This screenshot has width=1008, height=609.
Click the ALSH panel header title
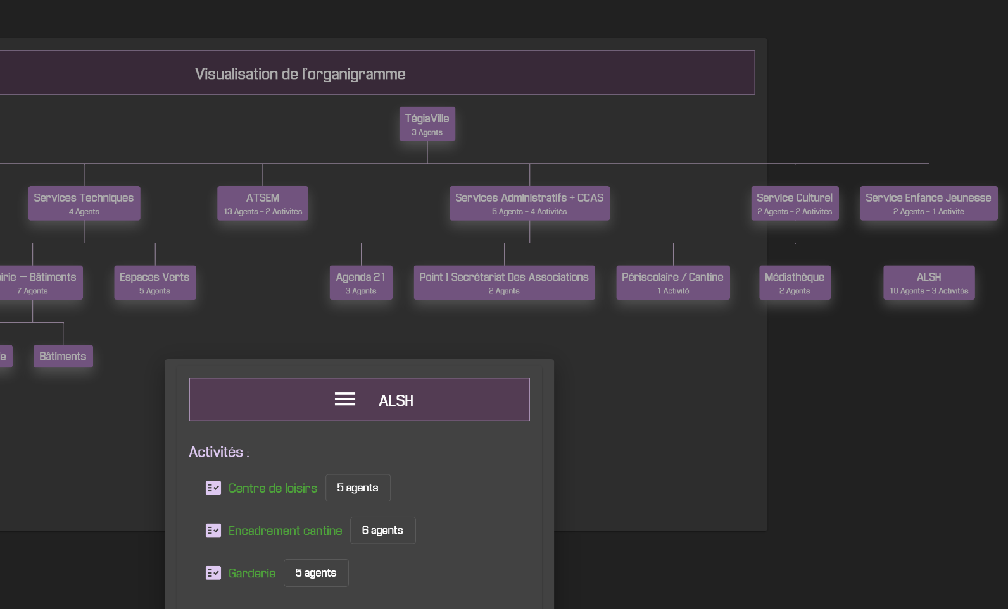[x=396, y=400]
